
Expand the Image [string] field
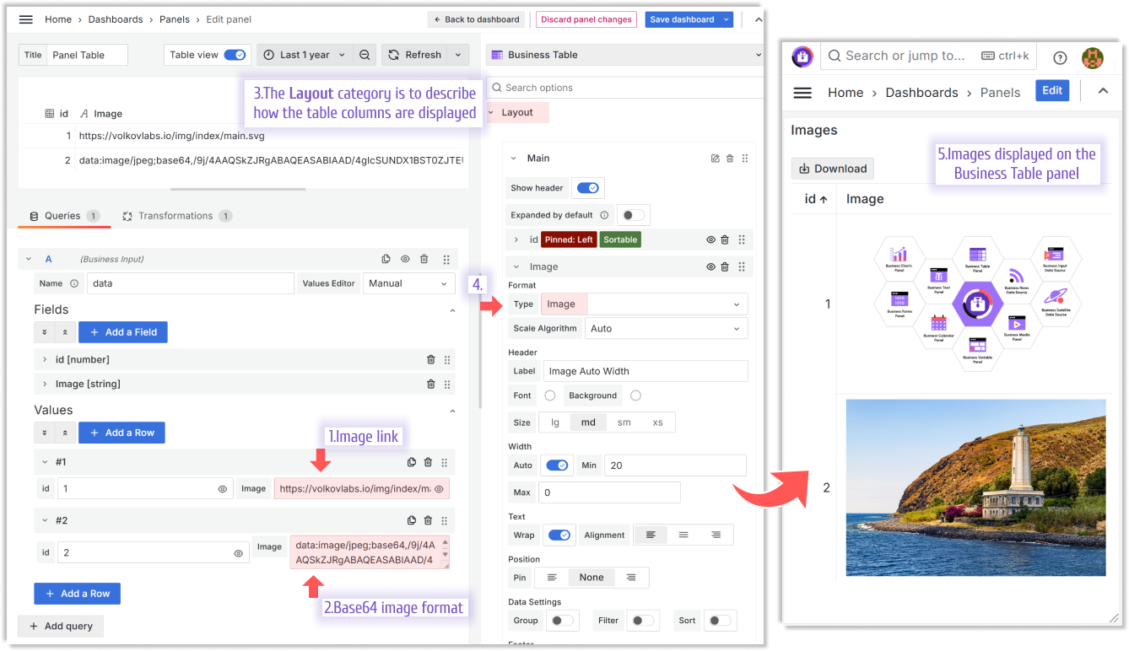click(x=44, y=385)
